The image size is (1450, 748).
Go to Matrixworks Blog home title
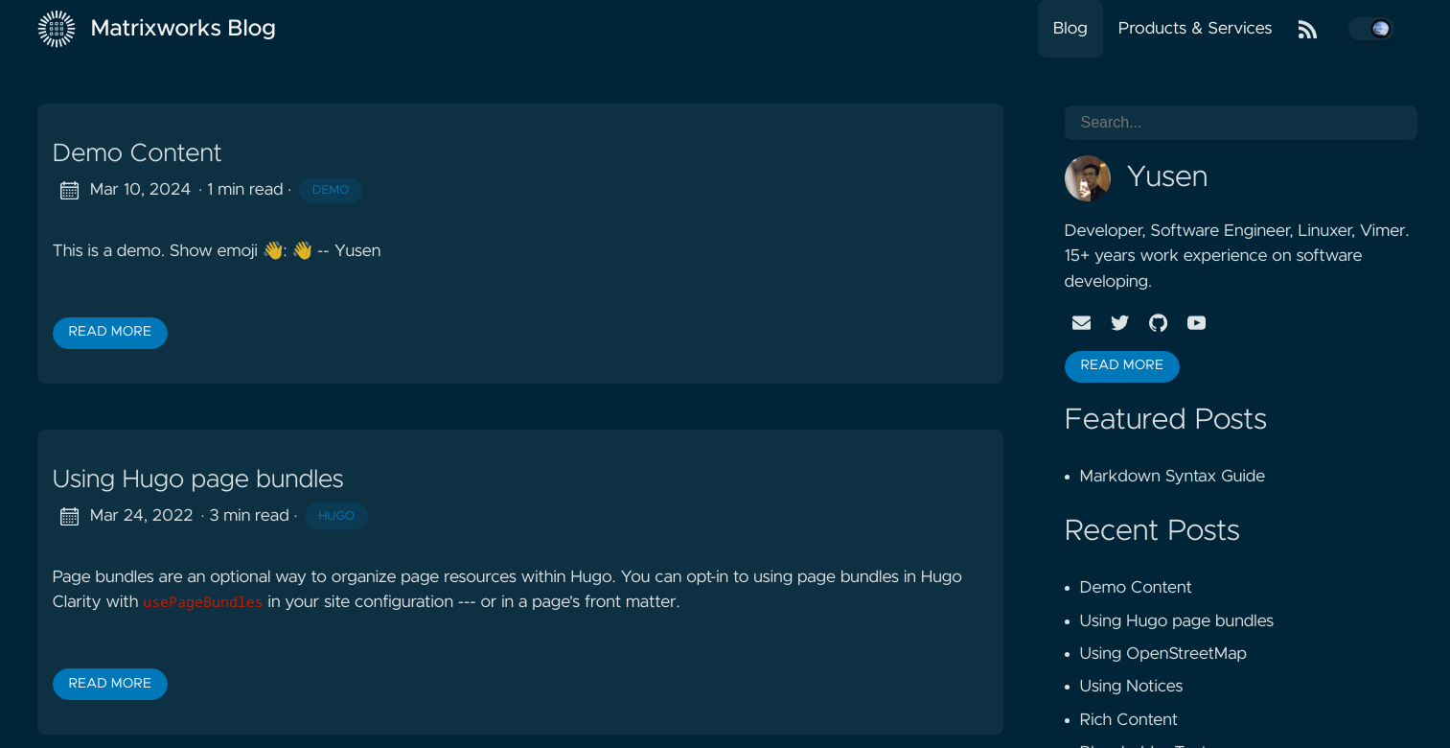click(x=183, y=29)
